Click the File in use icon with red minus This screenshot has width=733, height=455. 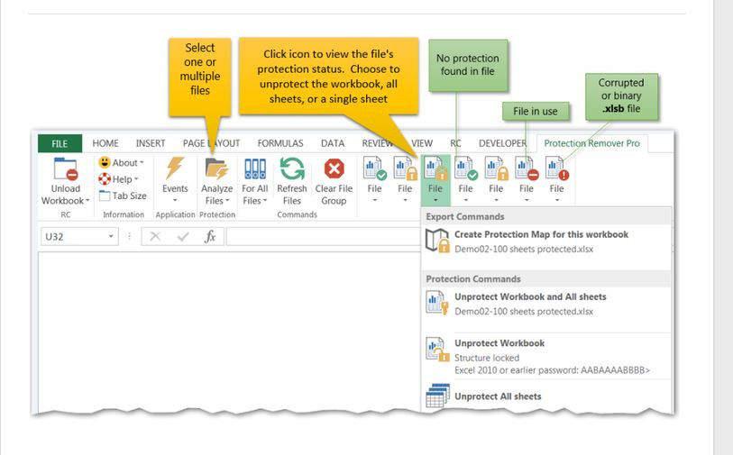527,168
